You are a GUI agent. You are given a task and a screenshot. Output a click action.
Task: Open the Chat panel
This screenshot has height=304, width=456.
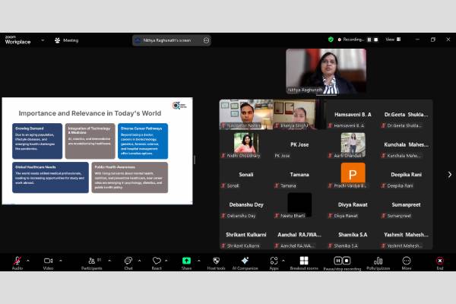click(x=128, y=261)
